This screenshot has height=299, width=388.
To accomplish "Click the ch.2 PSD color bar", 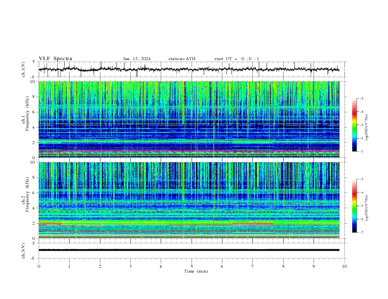I will tap(354, 206).
